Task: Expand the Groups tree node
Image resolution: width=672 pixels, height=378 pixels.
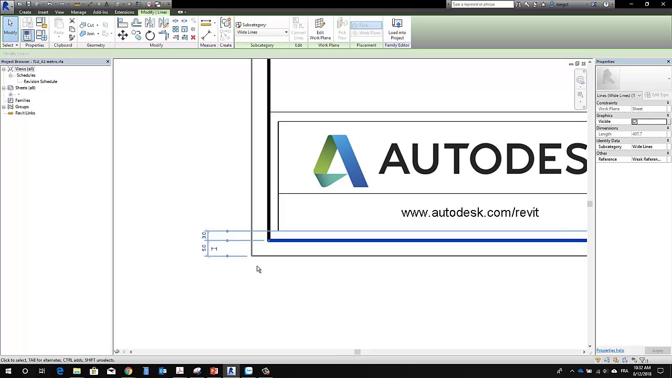Action: (4, 107)
